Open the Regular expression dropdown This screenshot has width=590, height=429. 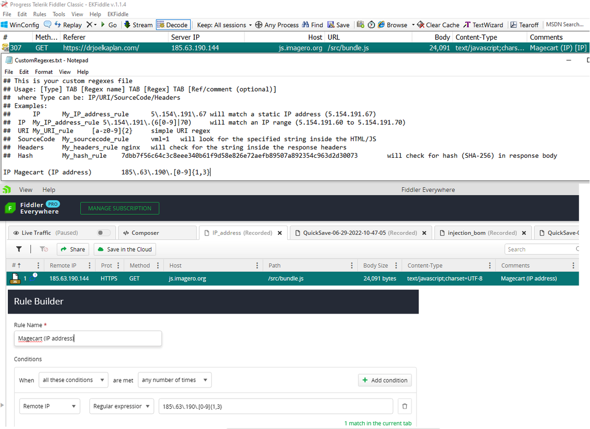click(x=121, y=406)
